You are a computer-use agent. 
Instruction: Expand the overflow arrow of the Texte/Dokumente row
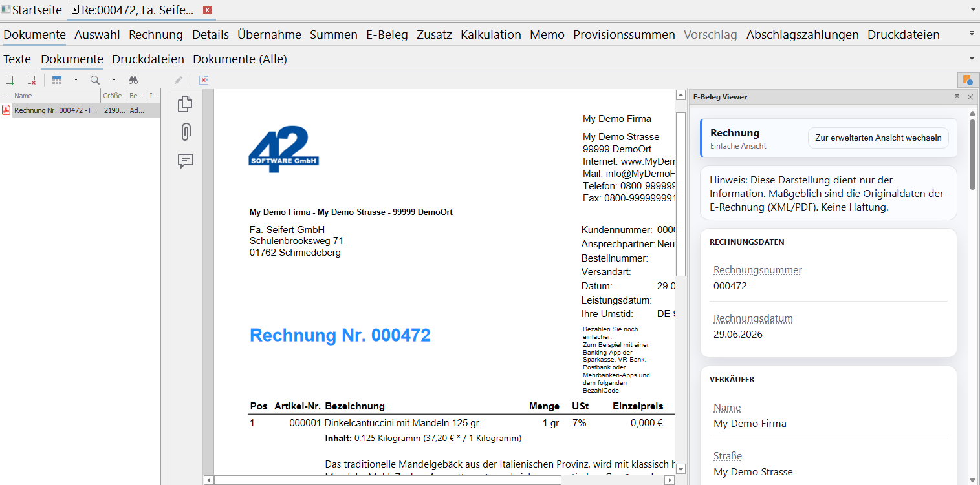click(972, 58)
